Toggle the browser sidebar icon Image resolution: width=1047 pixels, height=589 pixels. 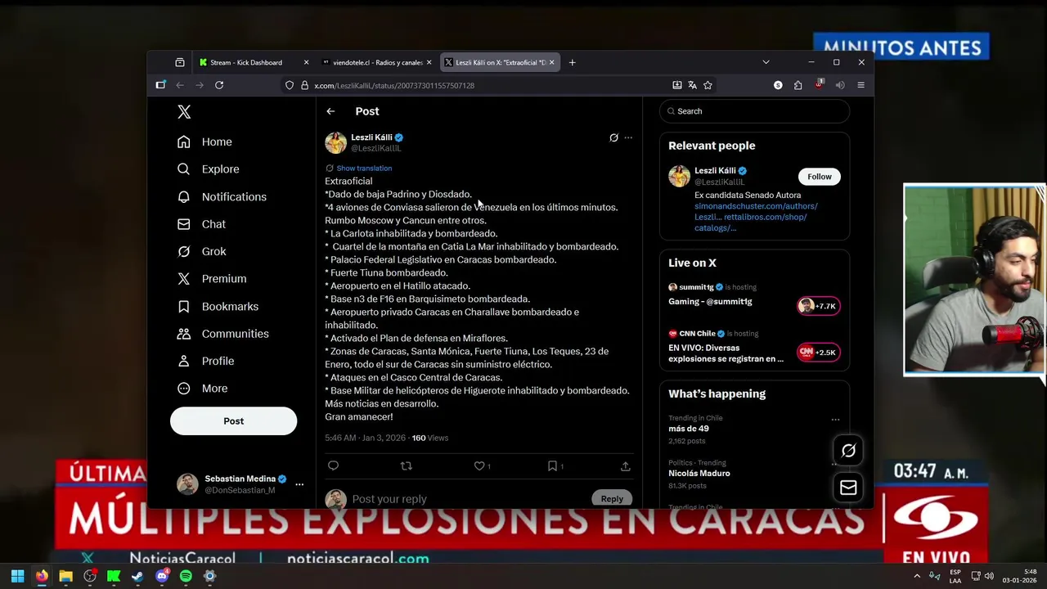160,85
